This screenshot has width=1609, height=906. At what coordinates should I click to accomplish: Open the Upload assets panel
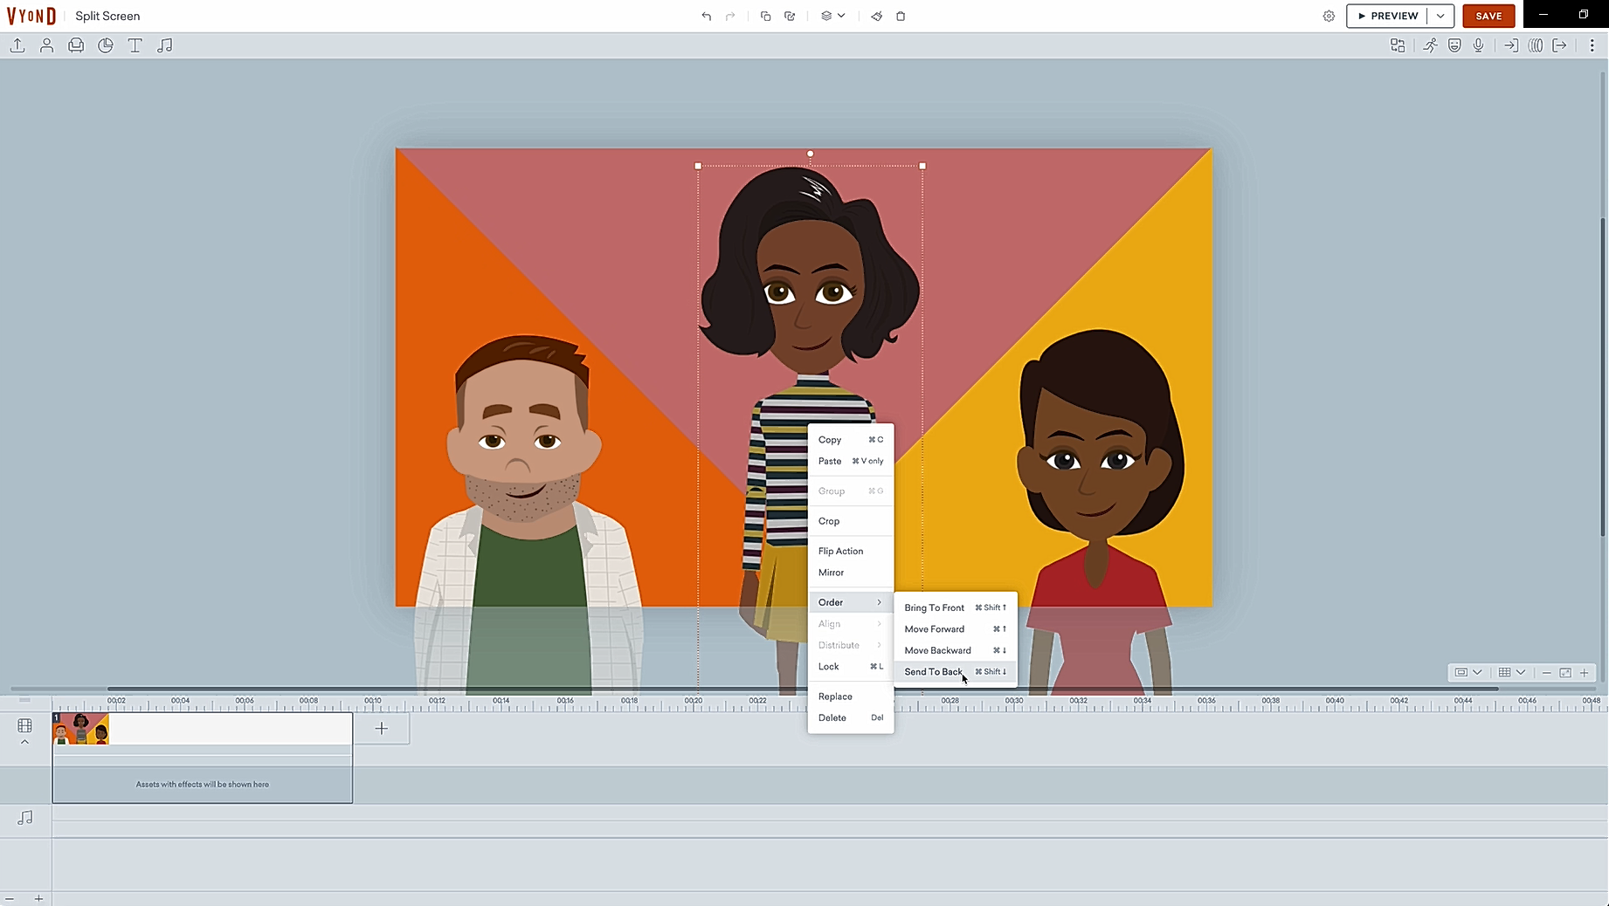tap(17, 45)
